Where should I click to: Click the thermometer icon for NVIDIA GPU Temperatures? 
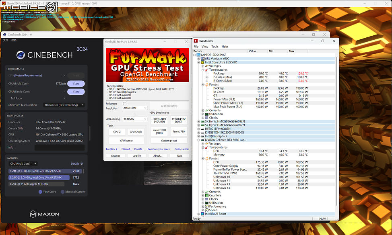pyautogui.click(x=206, y=147)
